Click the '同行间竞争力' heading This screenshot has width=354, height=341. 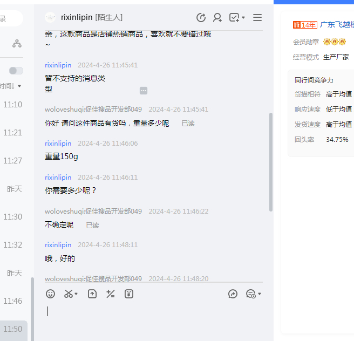tap(314, 80)
